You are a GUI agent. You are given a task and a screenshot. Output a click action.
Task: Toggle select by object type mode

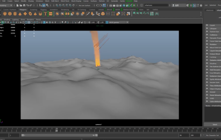point(44,5)
